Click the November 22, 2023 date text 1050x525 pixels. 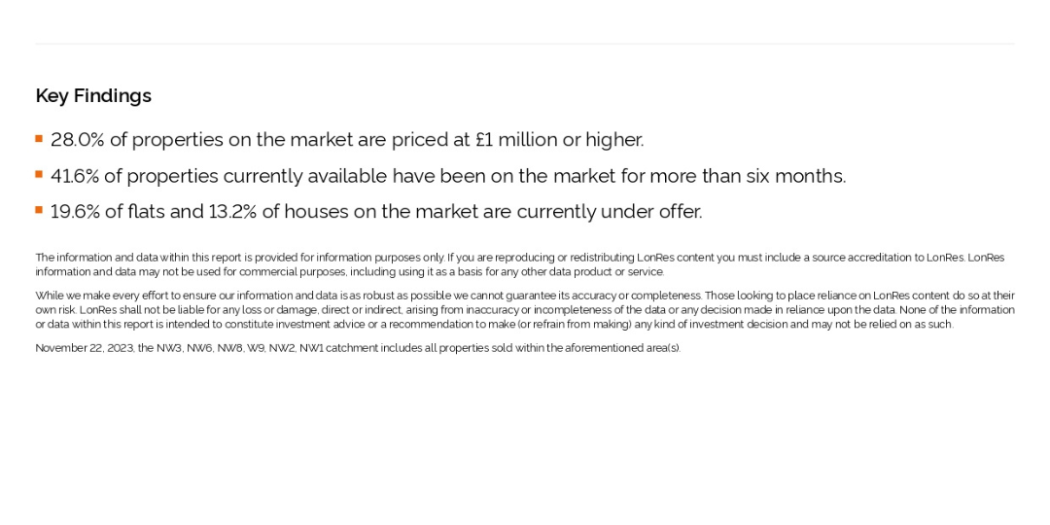pos(85,348)
